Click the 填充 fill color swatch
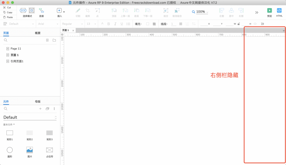The height and width of the screenshot is (165, 286). click(148, 24)
